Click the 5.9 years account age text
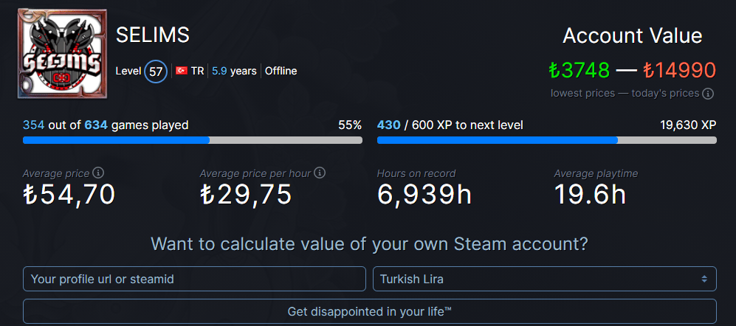 (x=234, y=72)
